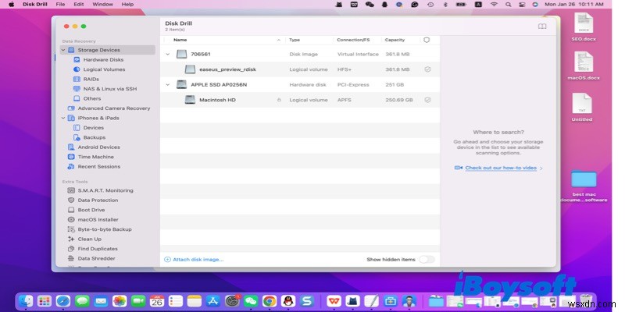Collapse the 706561 disk image row
This screenshot has width=625, height=312.
pos(168,54)
